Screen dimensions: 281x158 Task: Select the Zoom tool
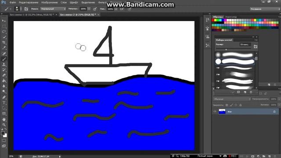point(4,125)
